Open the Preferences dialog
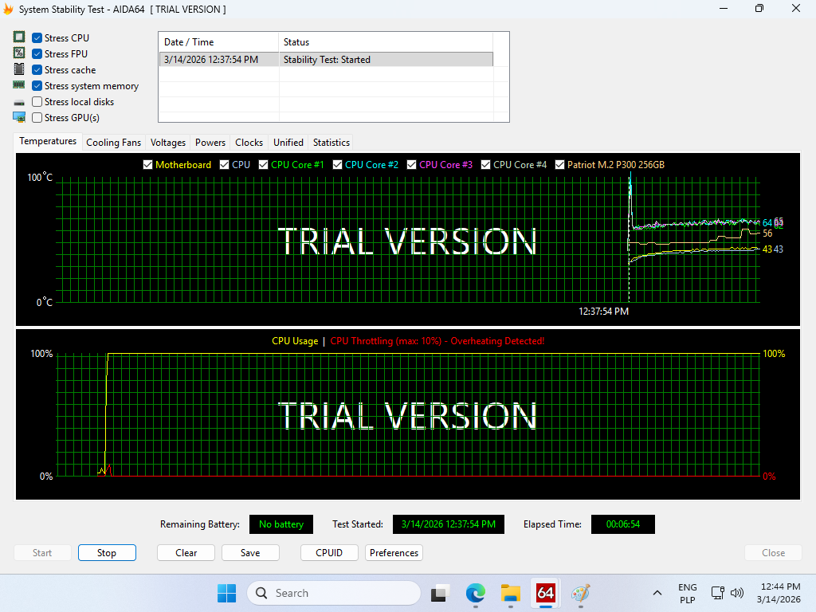Viewport: 816px width, 612px height. [x=394, y=553]
